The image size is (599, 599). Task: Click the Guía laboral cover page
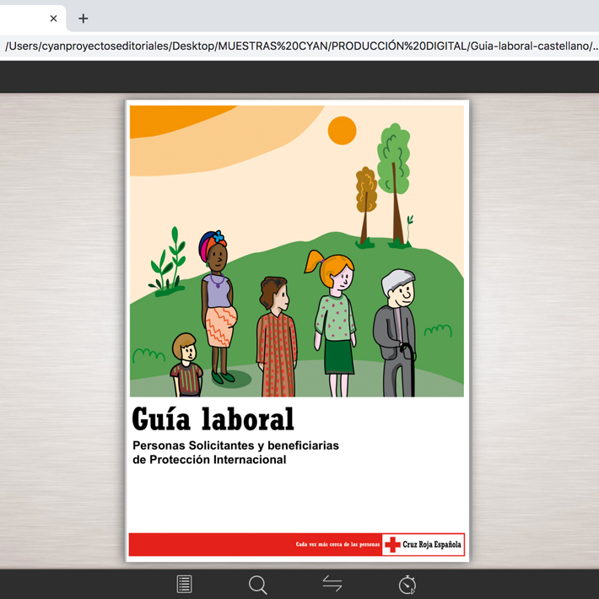[x=297, y=331]
